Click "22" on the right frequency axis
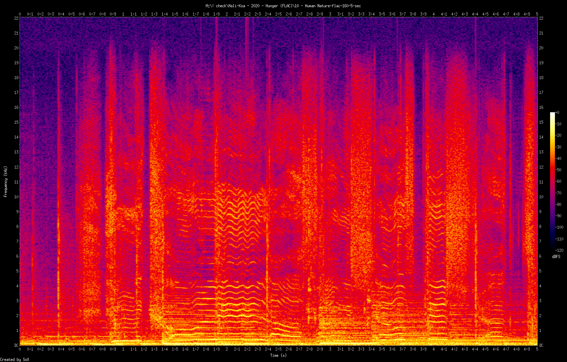The height and width of the screenshot is (362, 567). coord(541,18)
